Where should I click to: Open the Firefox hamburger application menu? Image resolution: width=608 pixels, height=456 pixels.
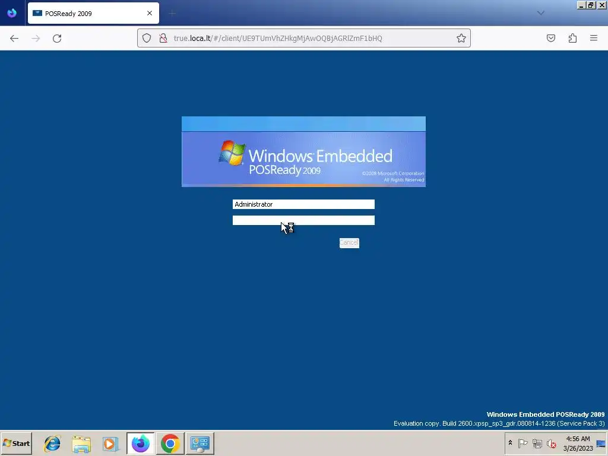[594, 38]
